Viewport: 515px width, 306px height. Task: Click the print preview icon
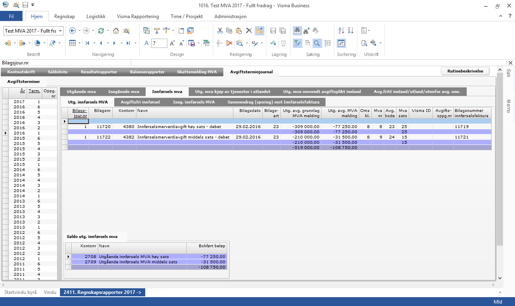[x=364, y=43]
